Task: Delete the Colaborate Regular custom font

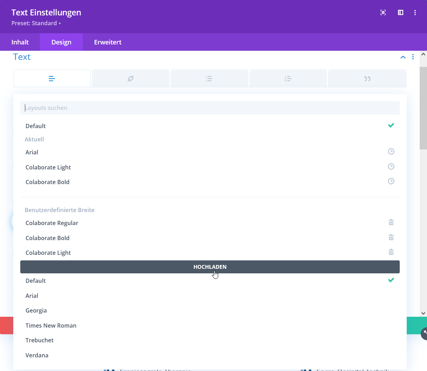Action: tap(391, 222)
